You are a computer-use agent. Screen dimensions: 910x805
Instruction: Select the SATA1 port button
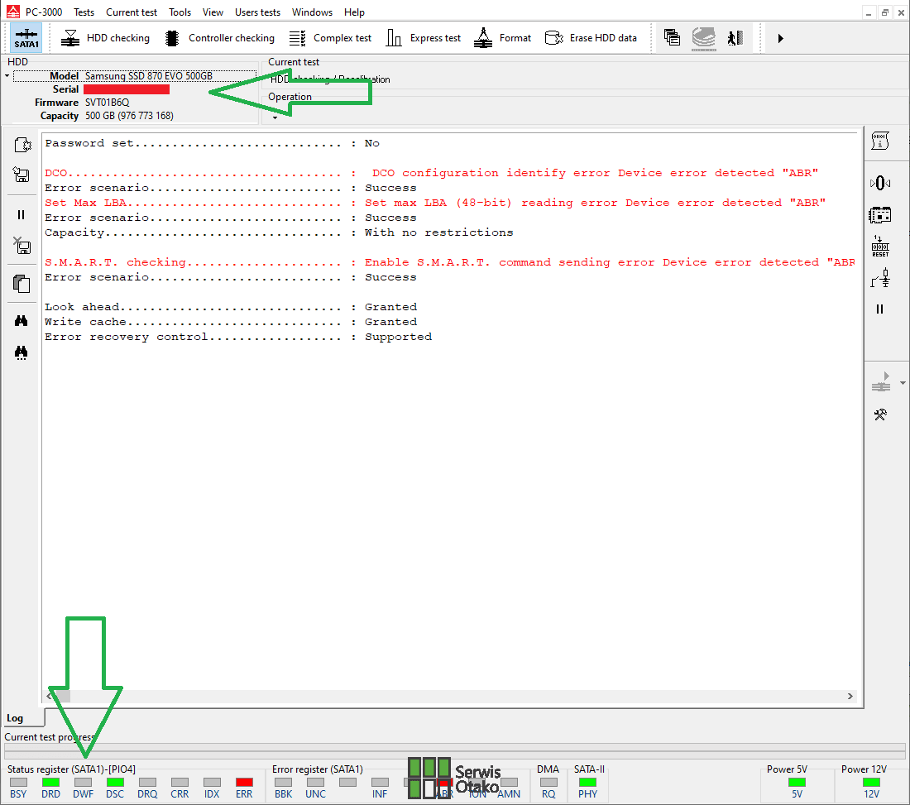(x=26, y=38)
